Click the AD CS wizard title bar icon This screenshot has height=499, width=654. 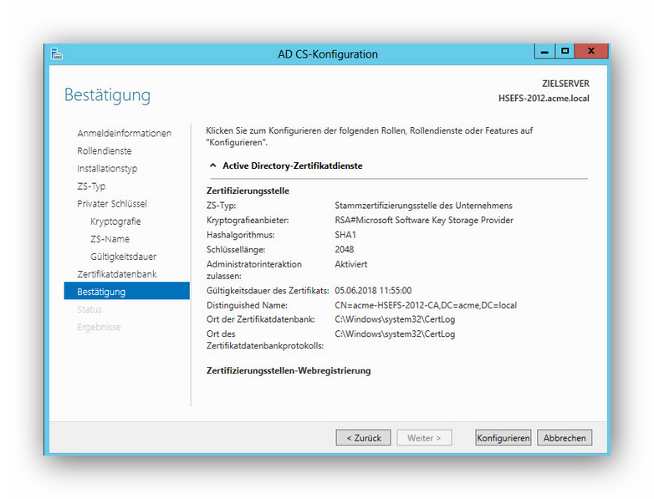(56, 53)
